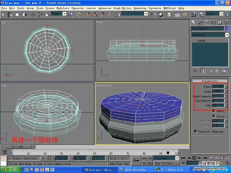Toggle the Angle Snap icon
Screen dimensions: 231x173
tap(94, 15)
